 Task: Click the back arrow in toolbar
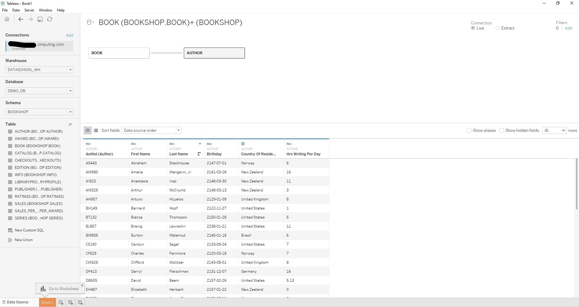tap(21, 19)
